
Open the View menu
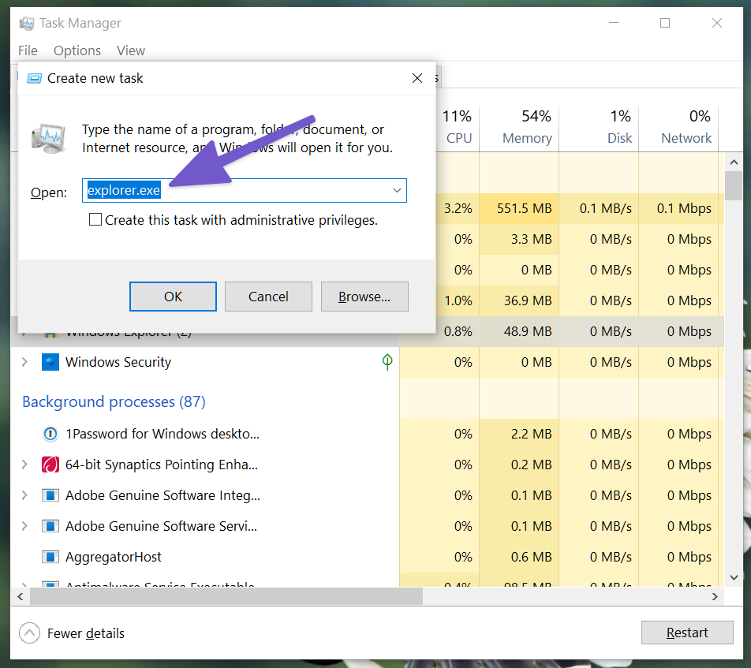(x=131, y=50)
